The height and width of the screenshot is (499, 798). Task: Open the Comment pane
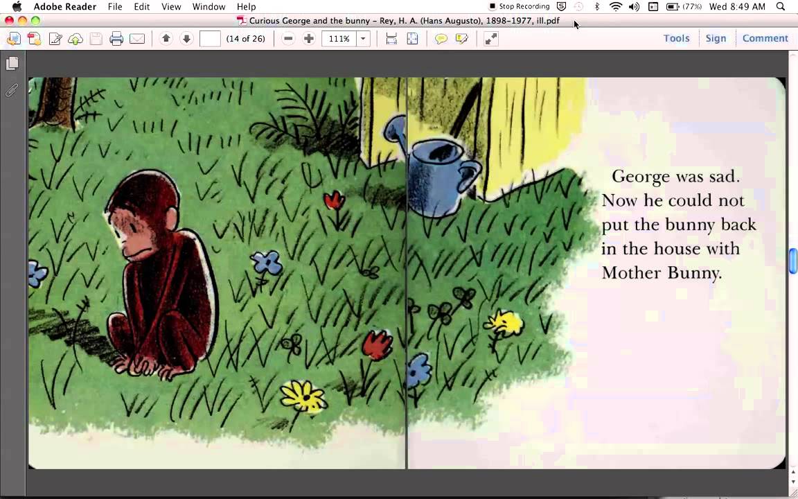765,38
